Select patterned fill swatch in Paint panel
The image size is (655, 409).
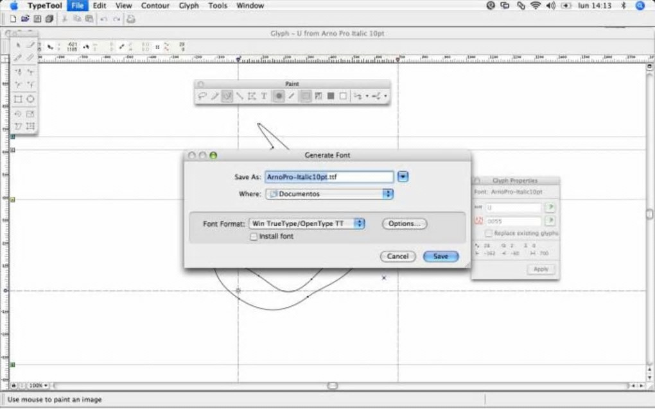[x=319, y=96]
